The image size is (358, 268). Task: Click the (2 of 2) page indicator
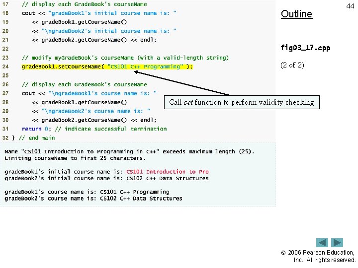click(292, 65)
